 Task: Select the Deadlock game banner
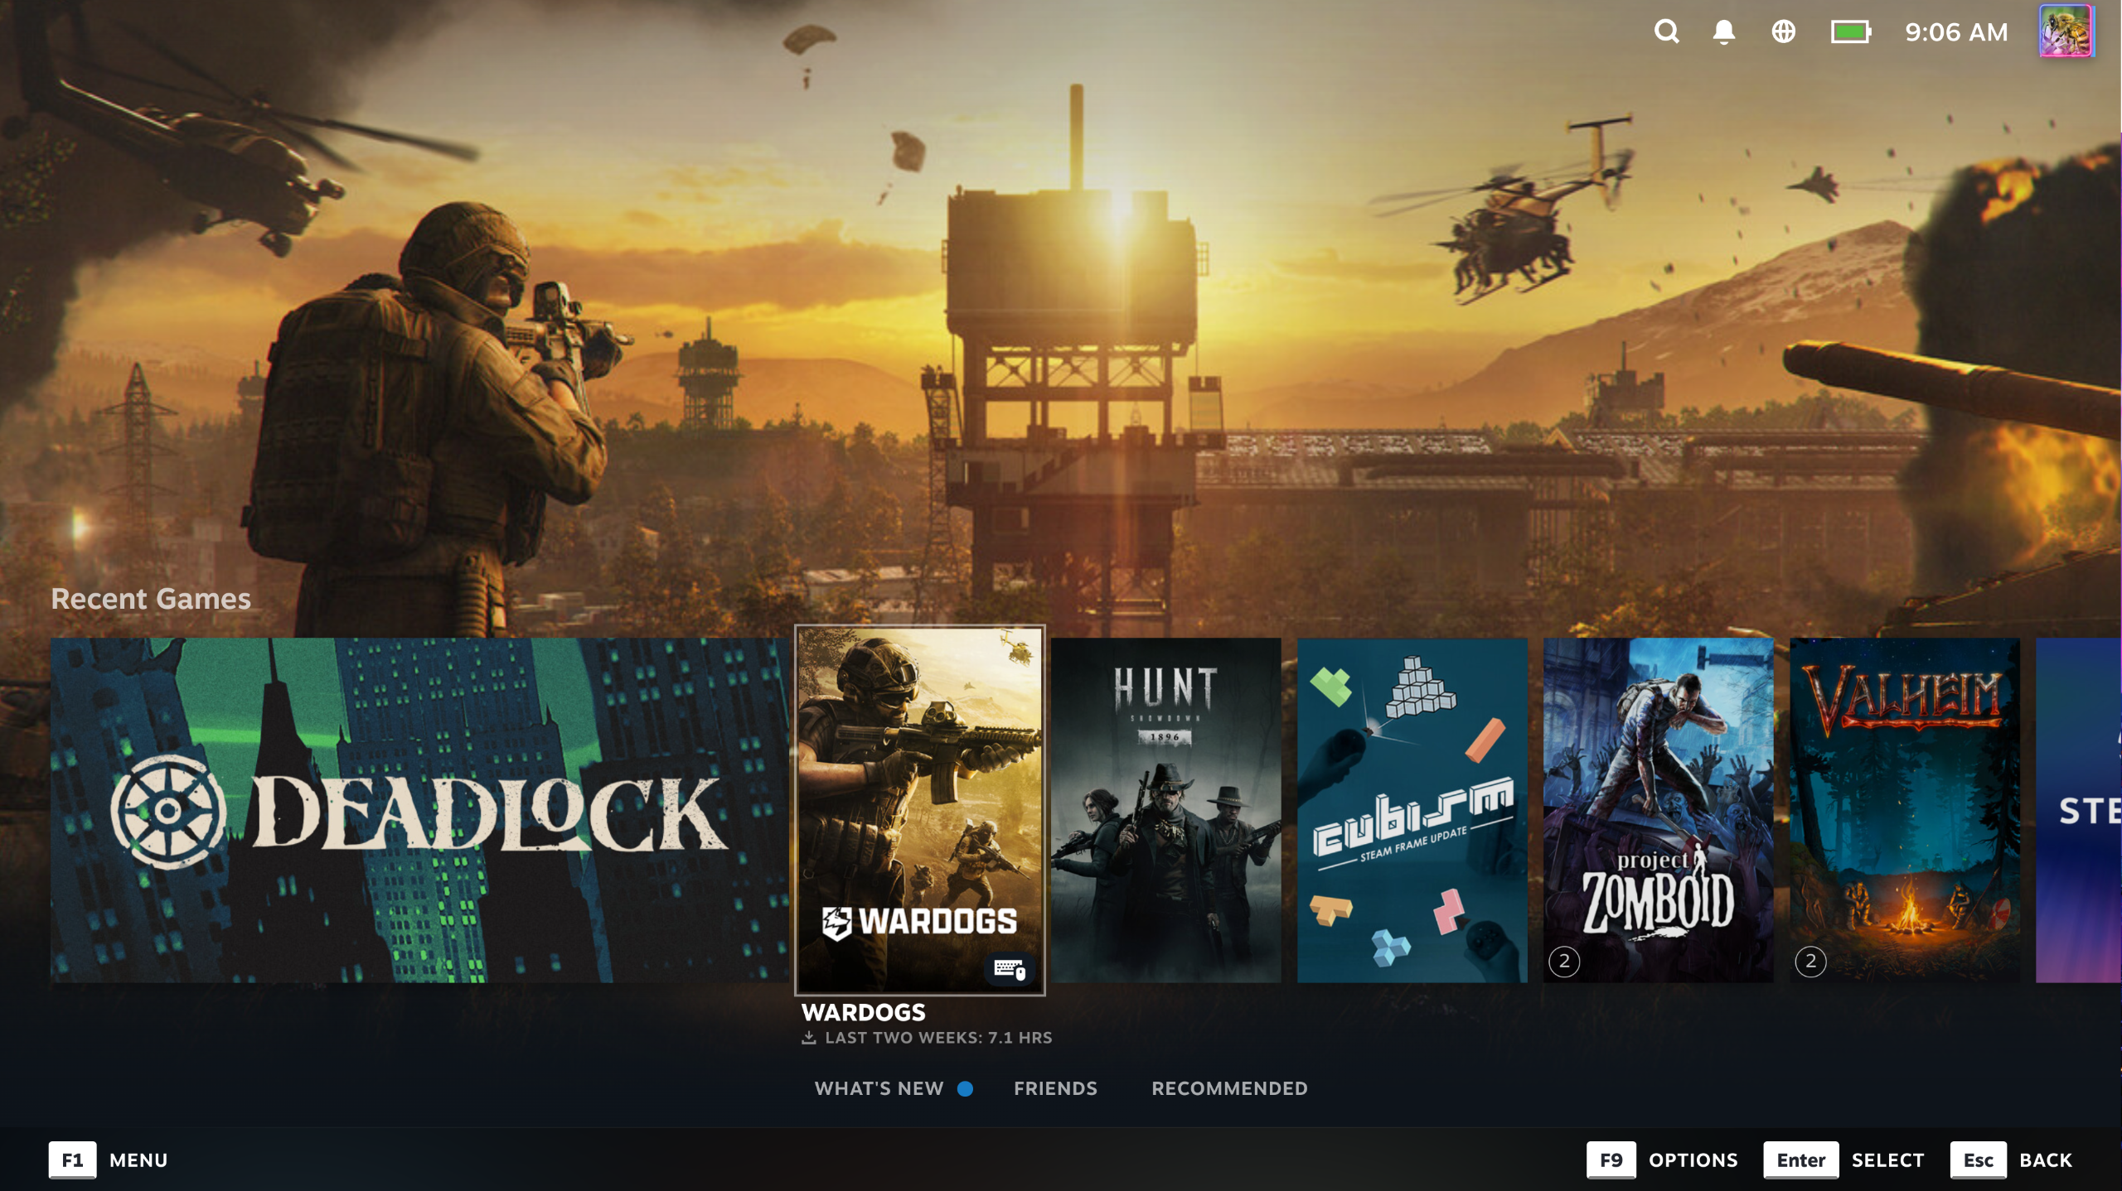(419, 810)
